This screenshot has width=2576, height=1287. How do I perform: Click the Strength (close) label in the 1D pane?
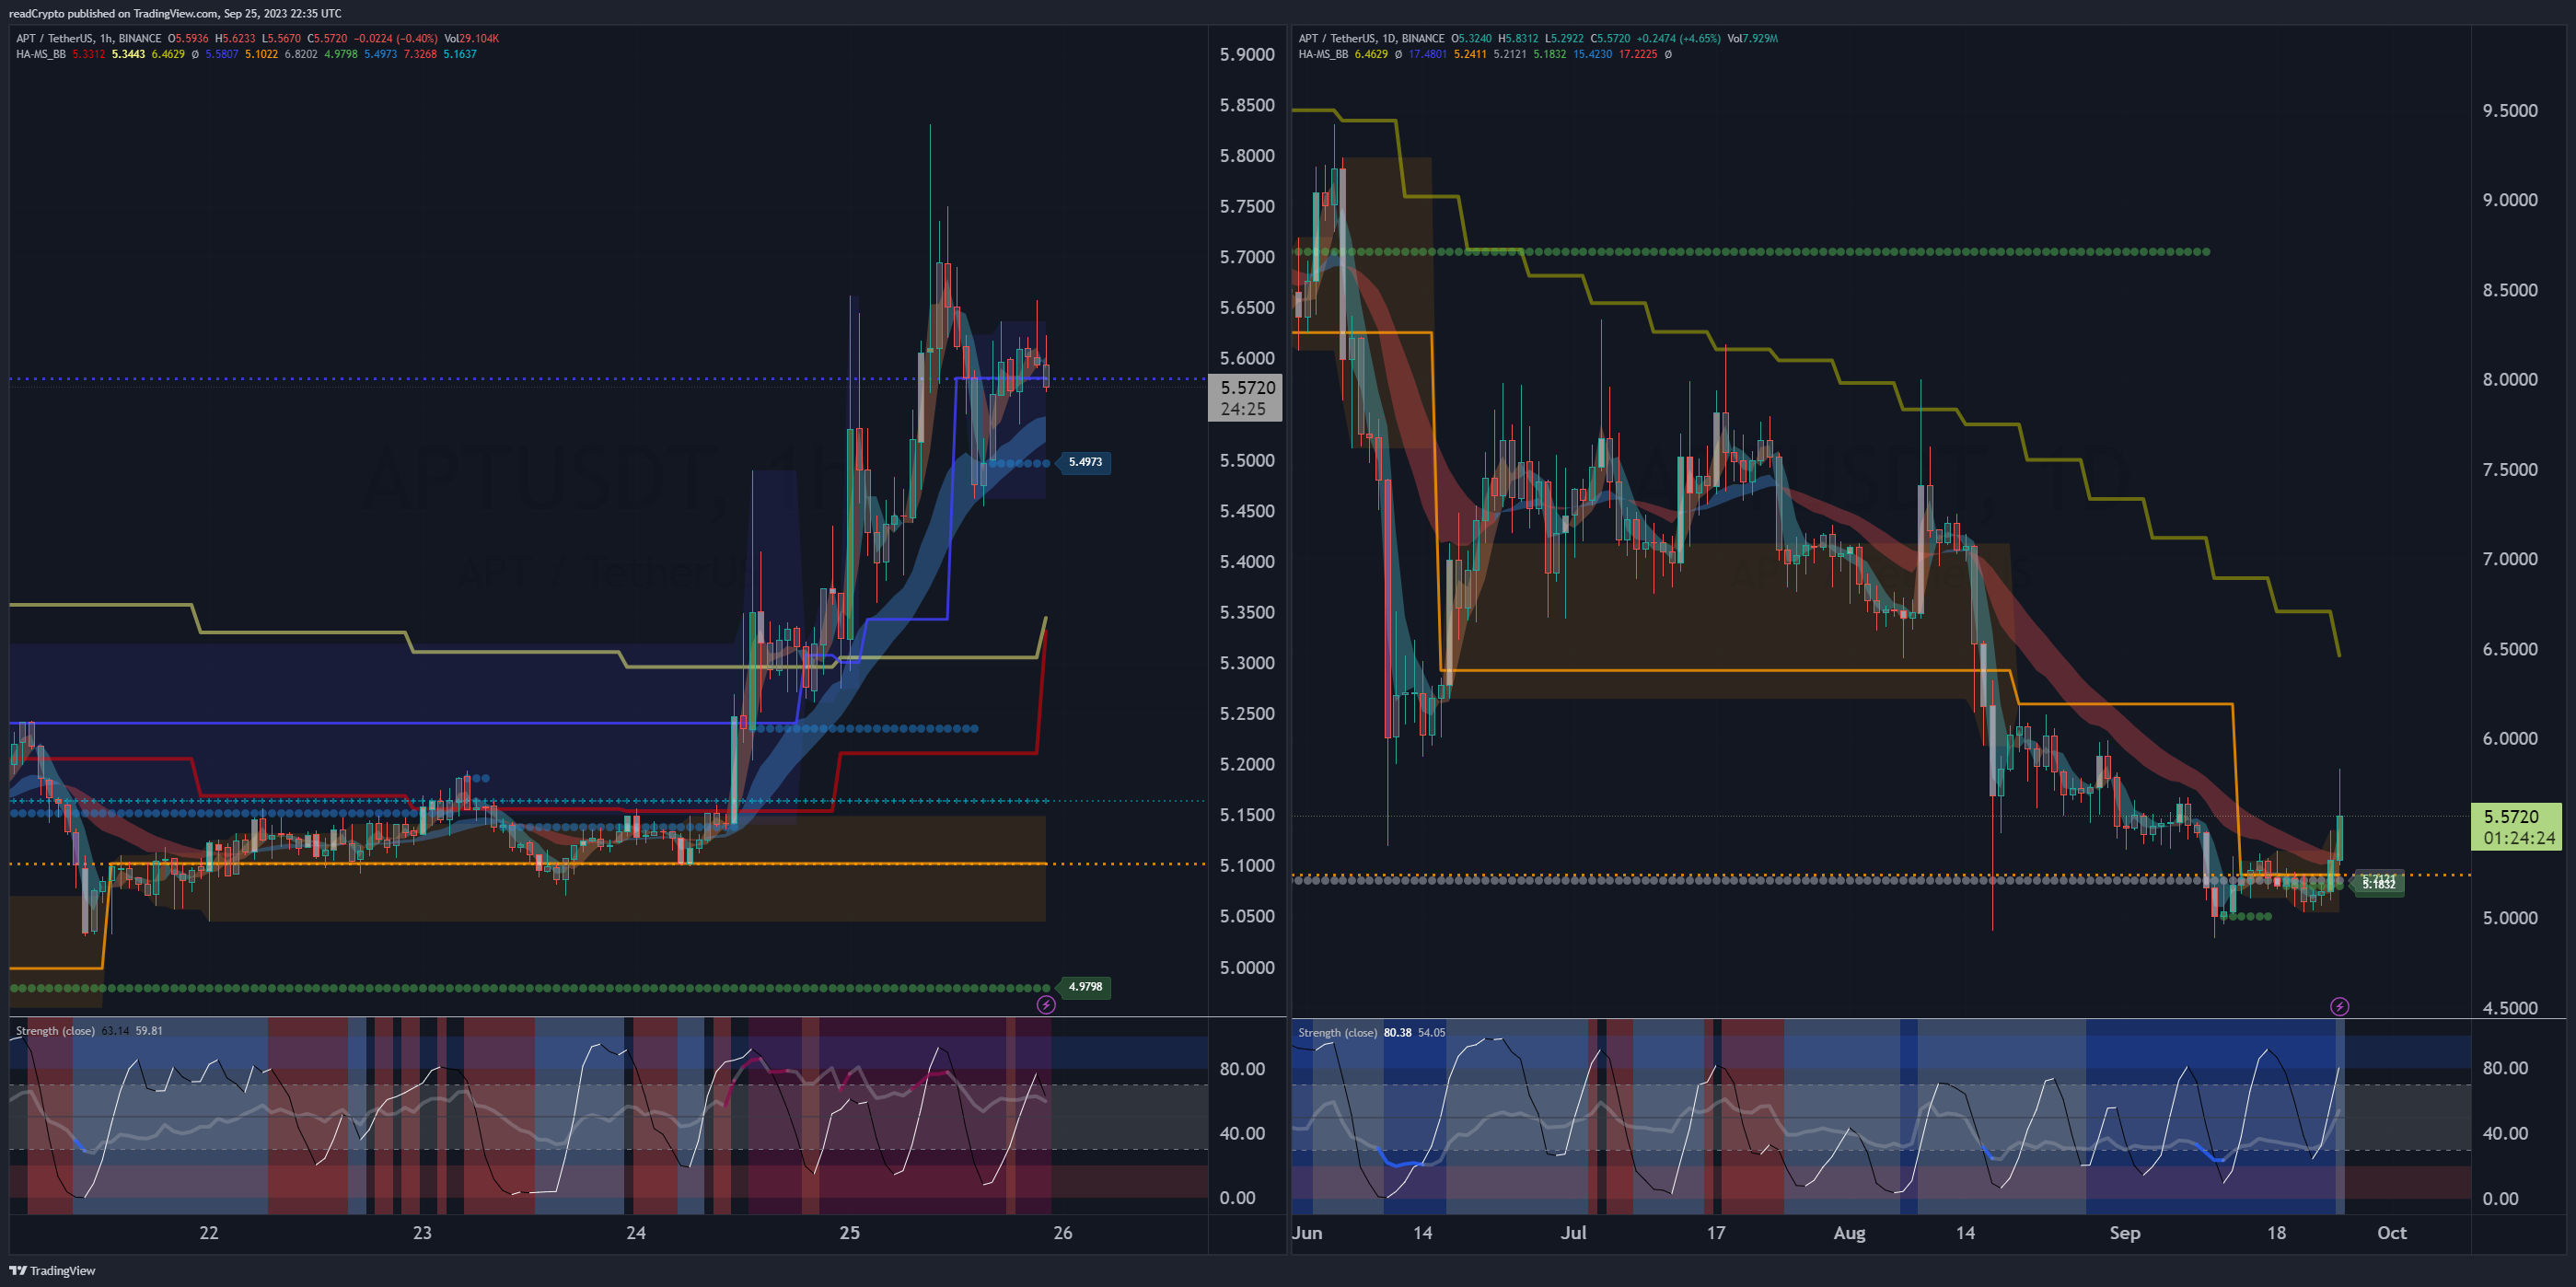pyautogui.click(x=1337, y=1032)
